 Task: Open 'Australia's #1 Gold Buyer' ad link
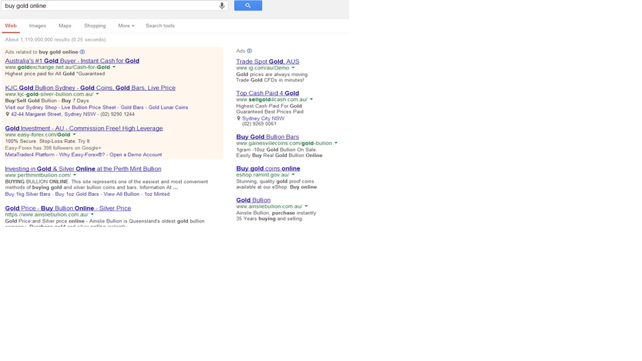[x=72, y=61]
